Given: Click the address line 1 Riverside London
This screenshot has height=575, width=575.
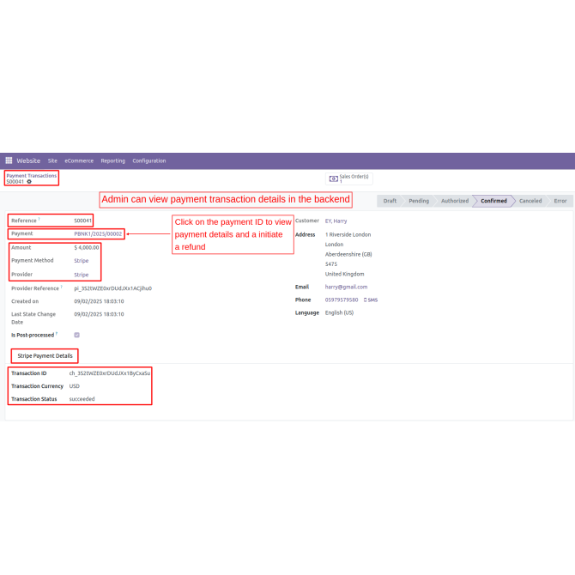Looking at the screenshot, I should pos(348,234).
